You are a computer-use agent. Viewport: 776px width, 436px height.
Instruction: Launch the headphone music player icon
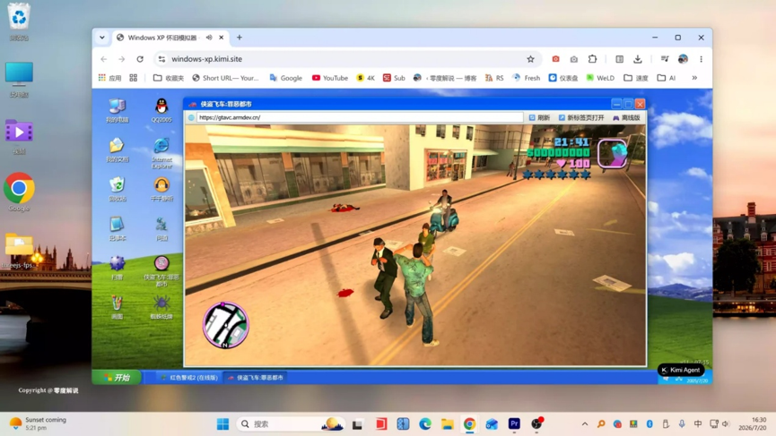[161, 189]
